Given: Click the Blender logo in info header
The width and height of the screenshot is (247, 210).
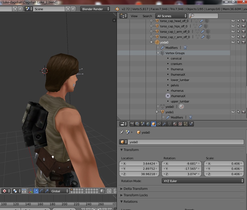Looking at the screenshot, I should click(x=117, y=9).
